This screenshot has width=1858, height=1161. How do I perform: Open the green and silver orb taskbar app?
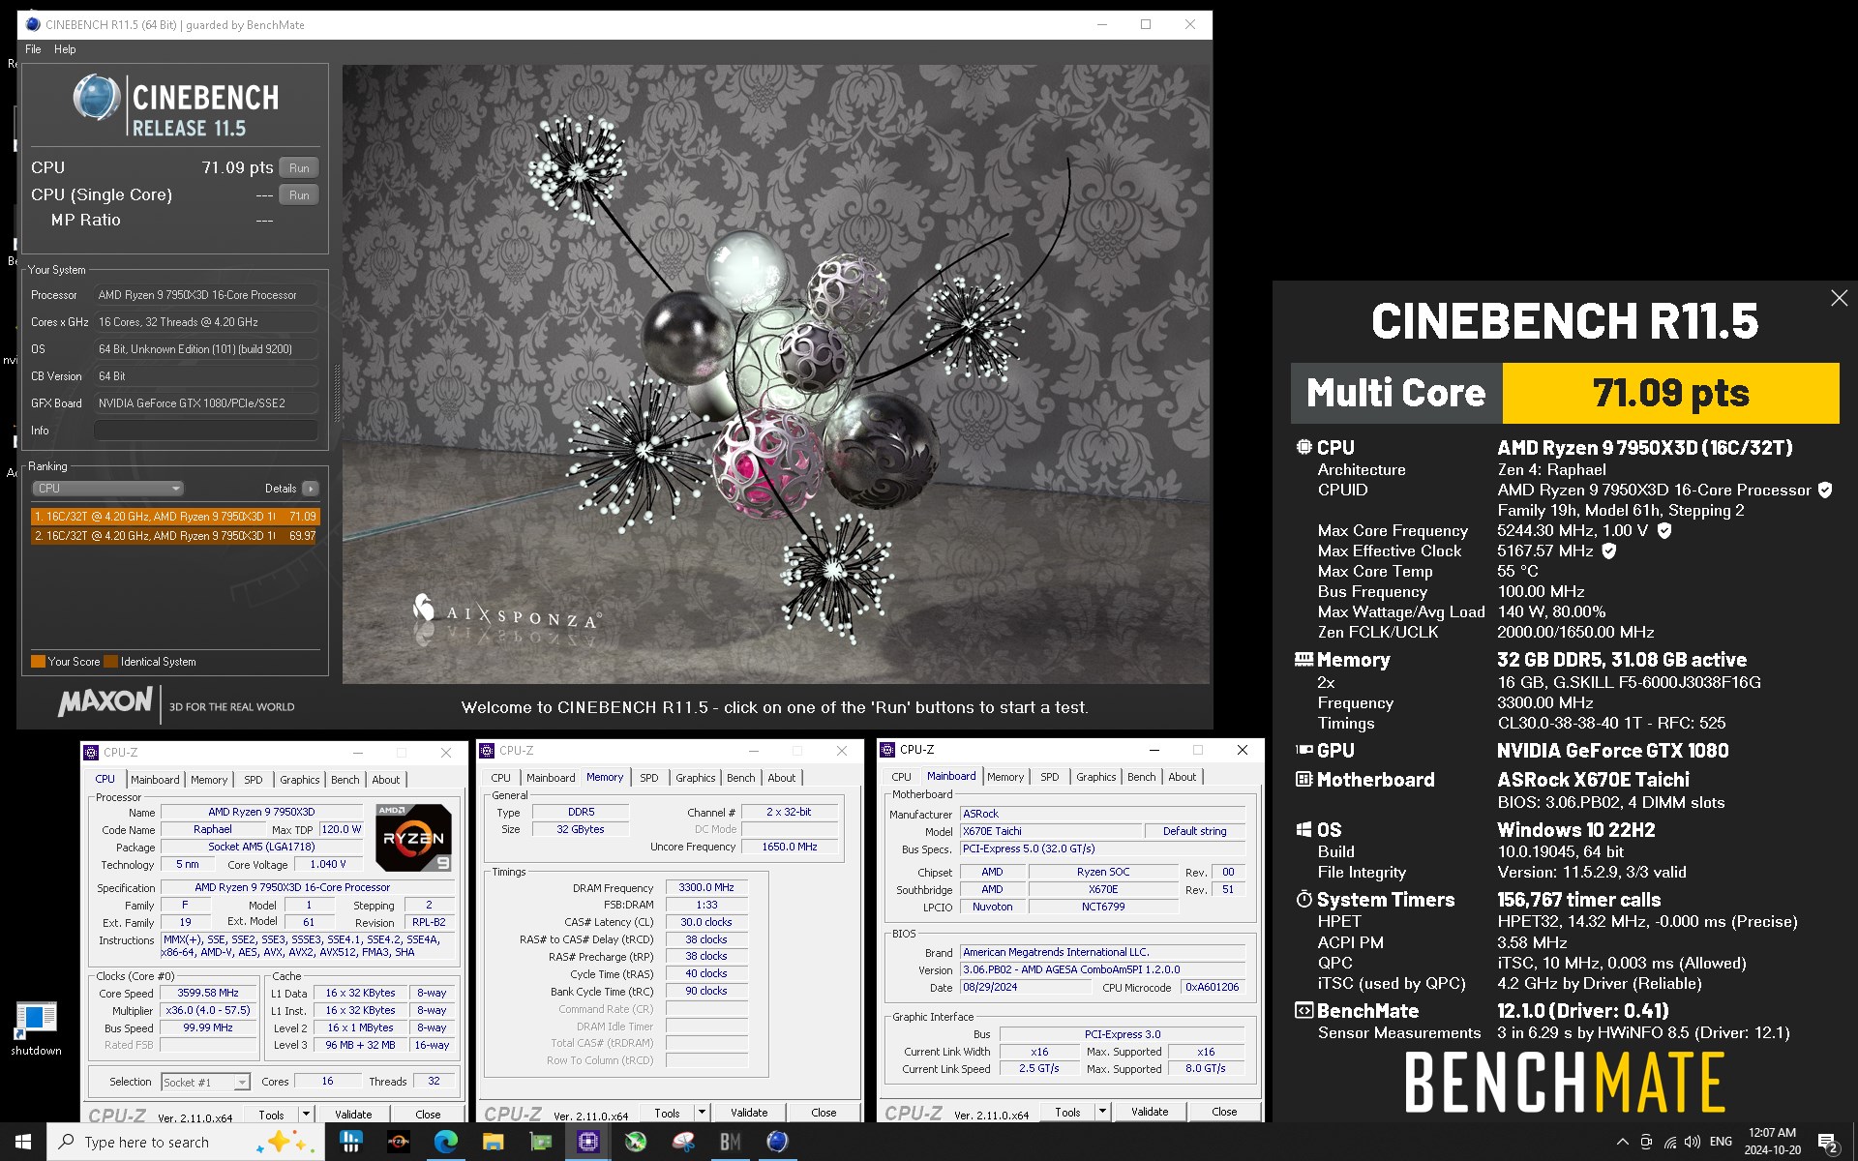(635, 1142)
